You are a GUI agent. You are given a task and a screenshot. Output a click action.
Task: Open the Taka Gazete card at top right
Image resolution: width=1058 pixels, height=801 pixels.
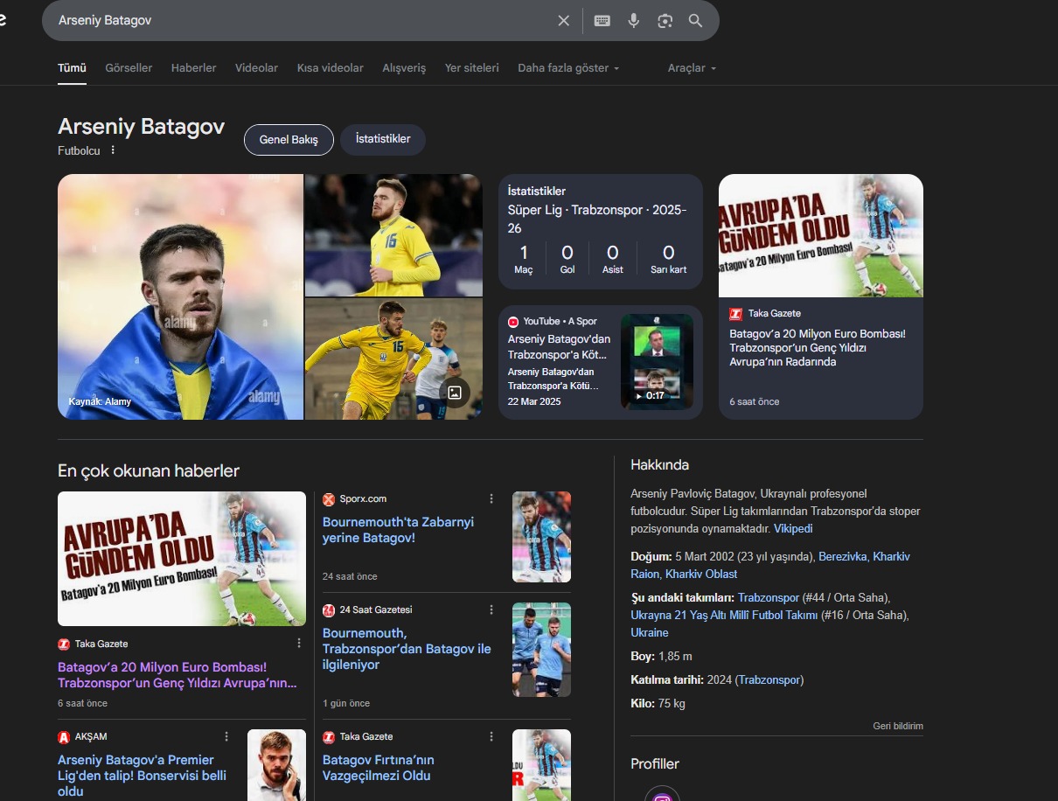(x=821, y=297)
